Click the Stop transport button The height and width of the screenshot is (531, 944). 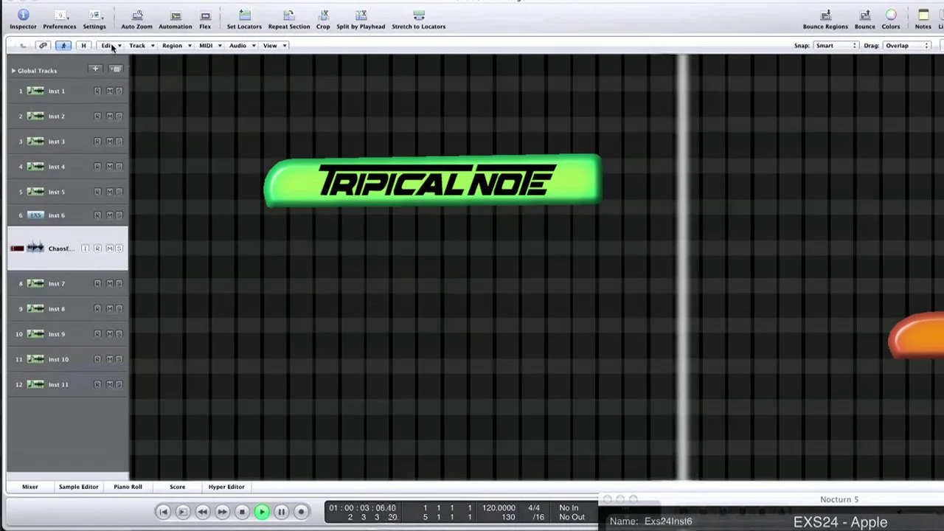242,512
